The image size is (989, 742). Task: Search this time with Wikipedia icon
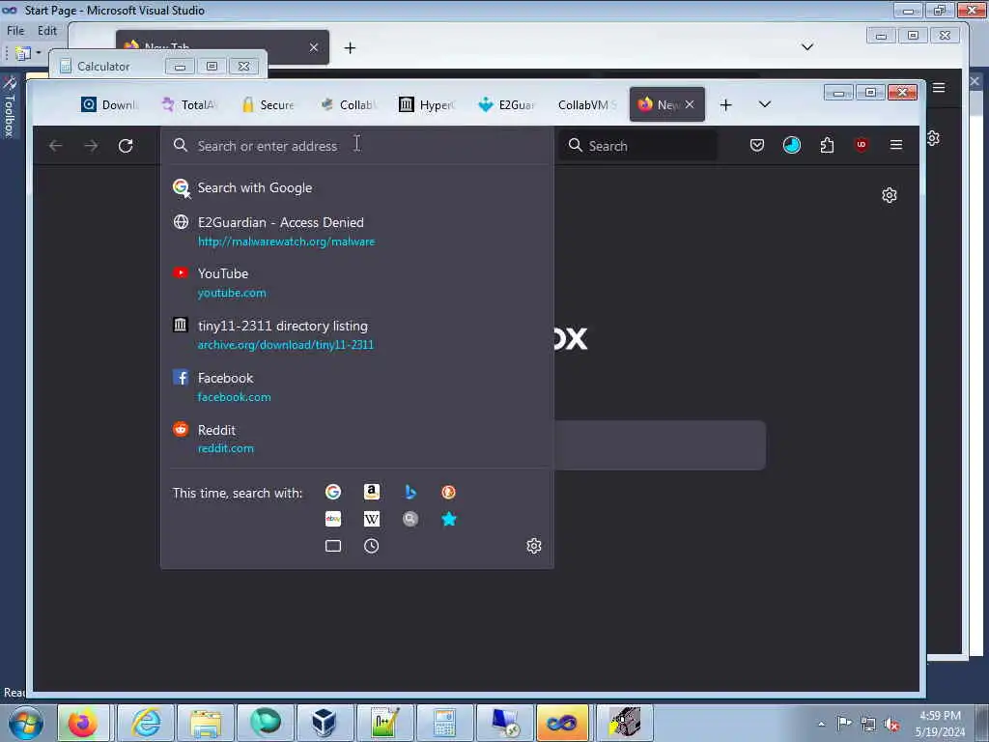[x=372, y=519]
